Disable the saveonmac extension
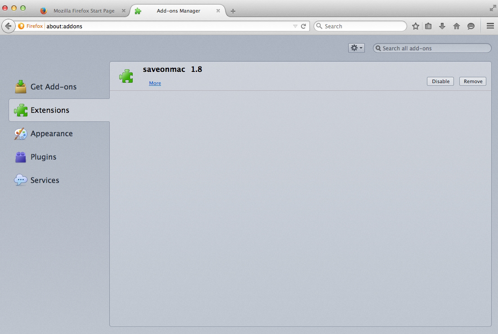This screenshot has height=334, width=498. (x=440, y=81)
